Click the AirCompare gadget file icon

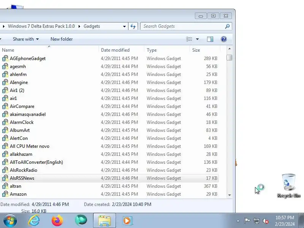[x=5, y=106]
